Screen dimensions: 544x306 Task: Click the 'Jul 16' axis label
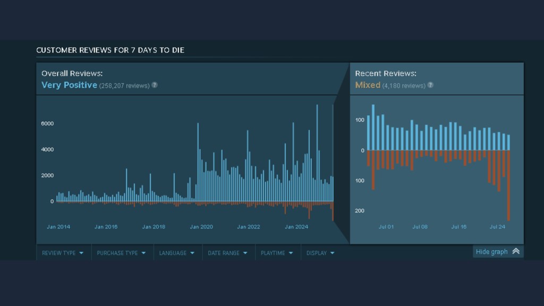point(458,226)
